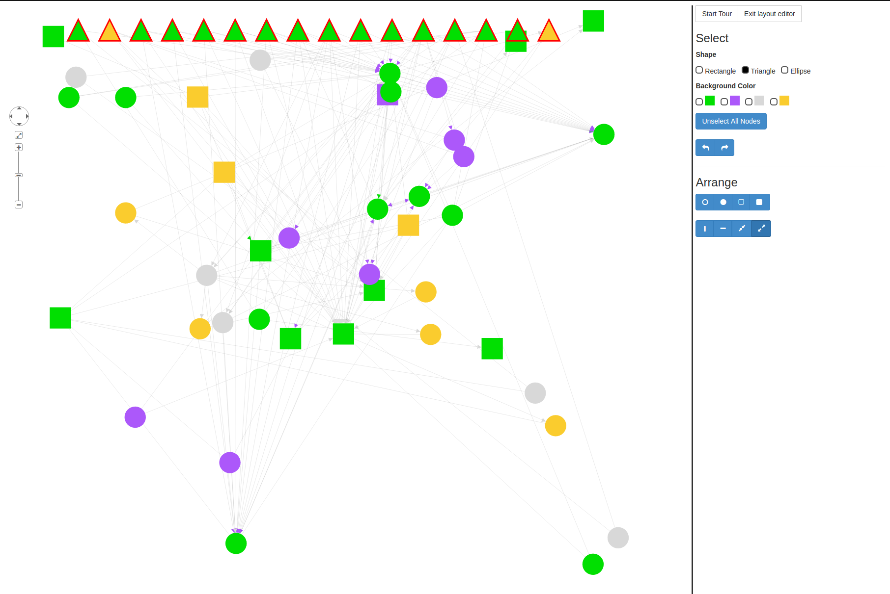Check the Ellipse shape checkbox
This screenshot has width=890, height=594.
click(785, 70)
